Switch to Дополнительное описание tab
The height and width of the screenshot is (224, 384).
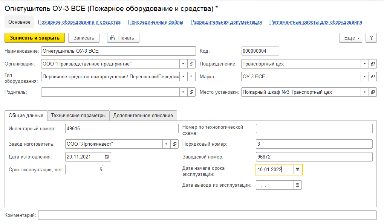(143, 116)
